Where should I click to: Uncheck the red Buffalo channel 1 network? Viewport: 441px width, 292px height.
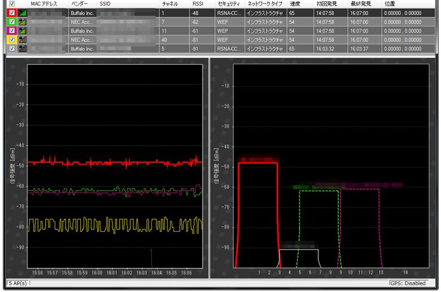(x=12, y=13)
